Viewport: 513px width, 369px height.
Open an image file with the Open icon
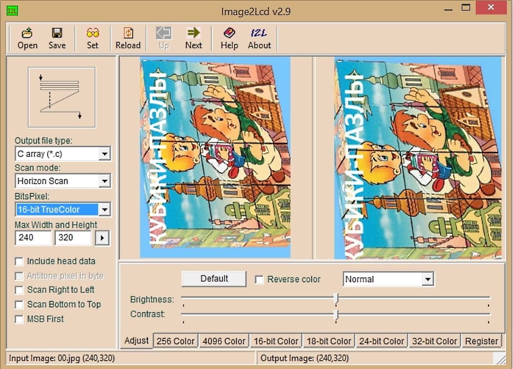tap(27, 38)
